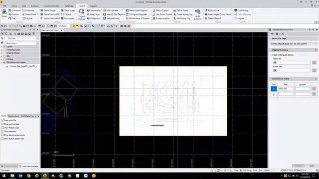Open the Create Point dropdown arrow
This screenshot has width=319, height=179.
[37, 14]
